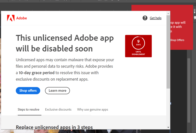Open the Why use genuine apps tab
This screenshot has height=133, width=196.
[93, 110]
